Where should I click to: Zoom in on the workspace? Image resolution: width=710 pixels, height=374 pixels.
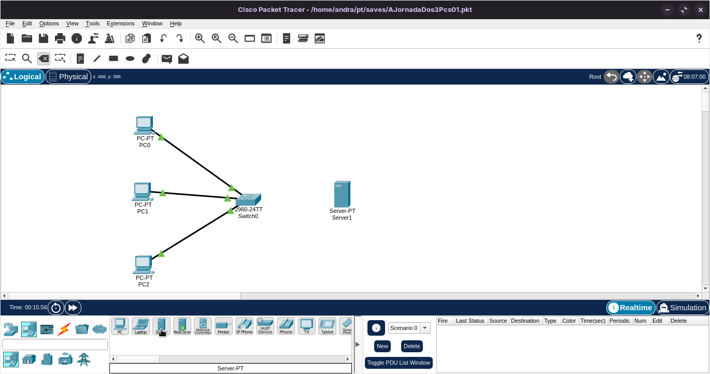pos(200,38)
